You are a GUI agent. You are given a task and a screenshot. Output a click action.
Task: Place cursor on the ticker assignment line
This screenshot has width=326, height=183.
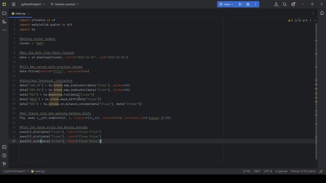(32, 43)
